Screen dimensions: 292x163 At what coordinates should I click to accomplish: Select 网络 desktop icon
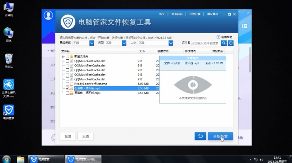[x=8, y=35]
